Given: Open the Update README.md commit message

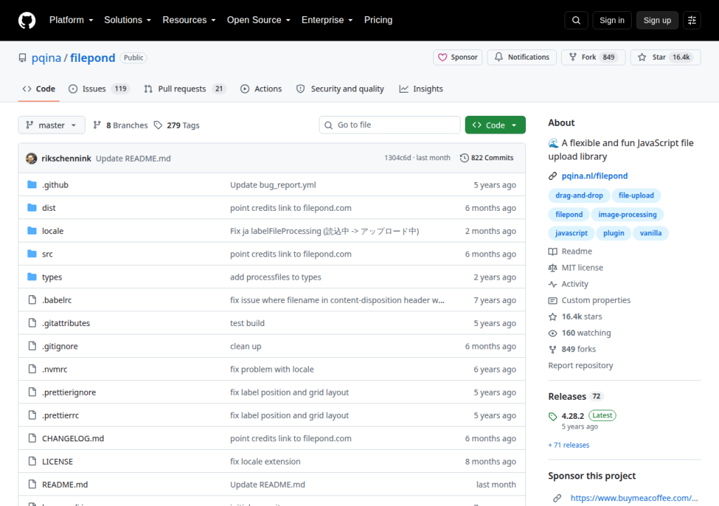Looking at the screenshot, I should pyautogui.click(x=133, y=158).
